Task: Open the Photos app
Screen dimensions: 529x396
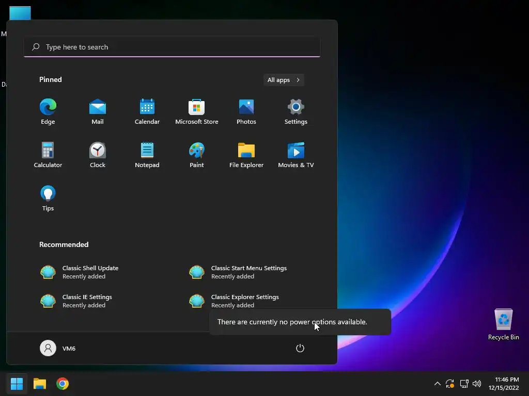Action: [x=246, y=112]
